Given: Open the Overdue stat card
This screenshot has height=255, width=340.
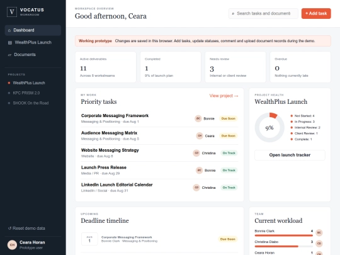Looking at the screenshot, I should [x=300, y=67].
